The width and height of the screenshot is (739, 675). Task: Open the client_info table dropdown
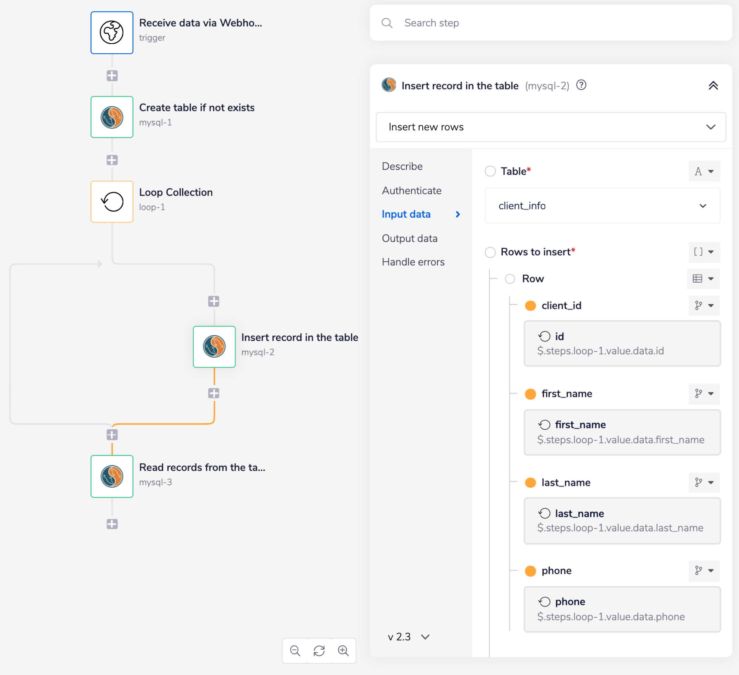coord(602,206)
